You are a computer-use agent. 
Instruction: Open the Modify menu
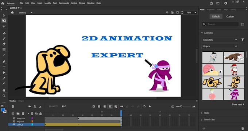(x=48, y=3)
